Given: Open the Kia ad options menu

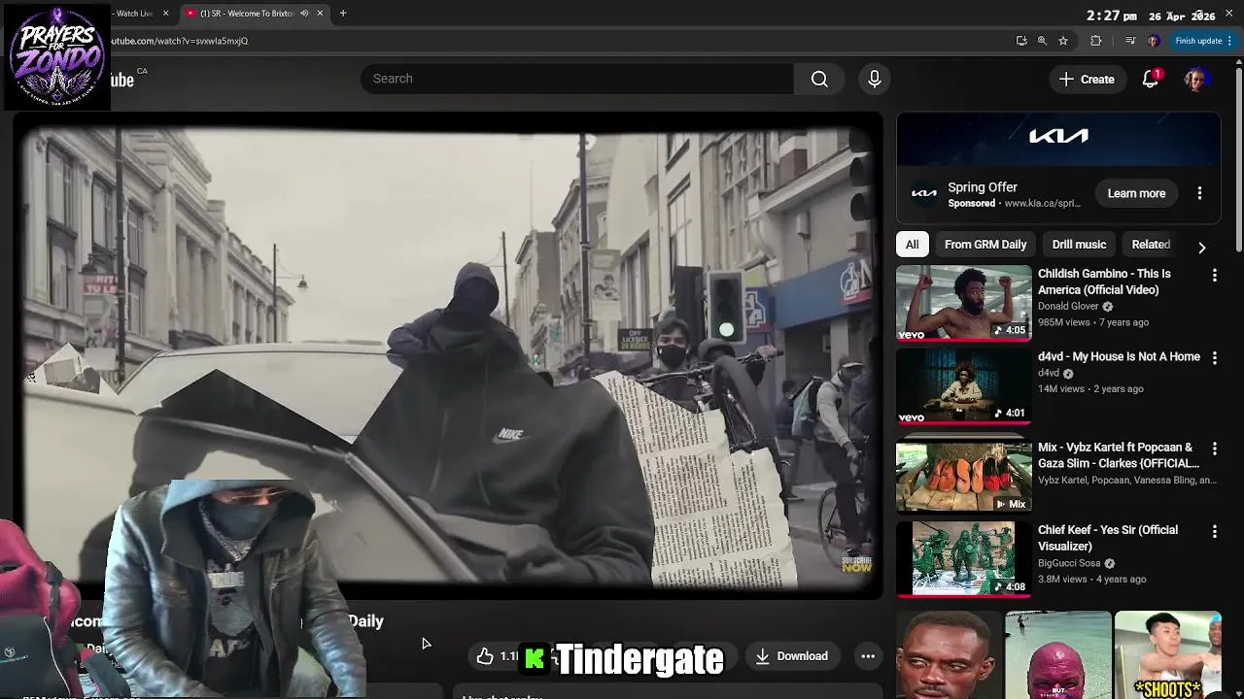Looking at the screenshot, I should pyautogui.click(x=1199, y=193).
